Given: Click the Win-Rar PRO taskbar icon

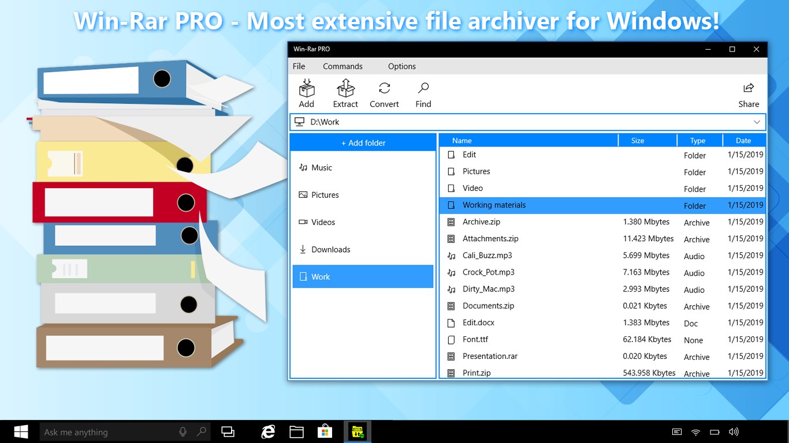Looking at the screenshot, I should pyautogui.click(x=358, y=432).
